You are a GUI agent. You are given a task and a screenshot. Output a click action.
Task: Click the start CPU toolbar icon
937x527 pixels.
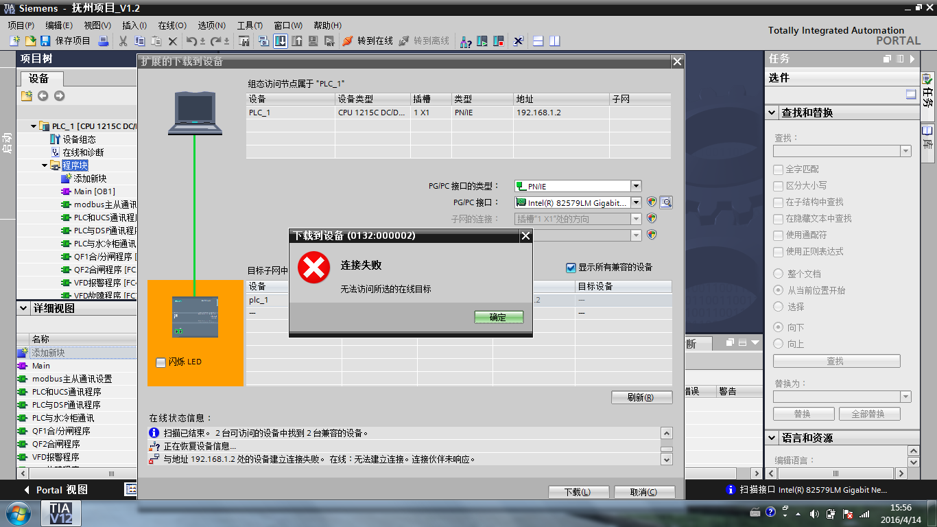coord(482,41)
